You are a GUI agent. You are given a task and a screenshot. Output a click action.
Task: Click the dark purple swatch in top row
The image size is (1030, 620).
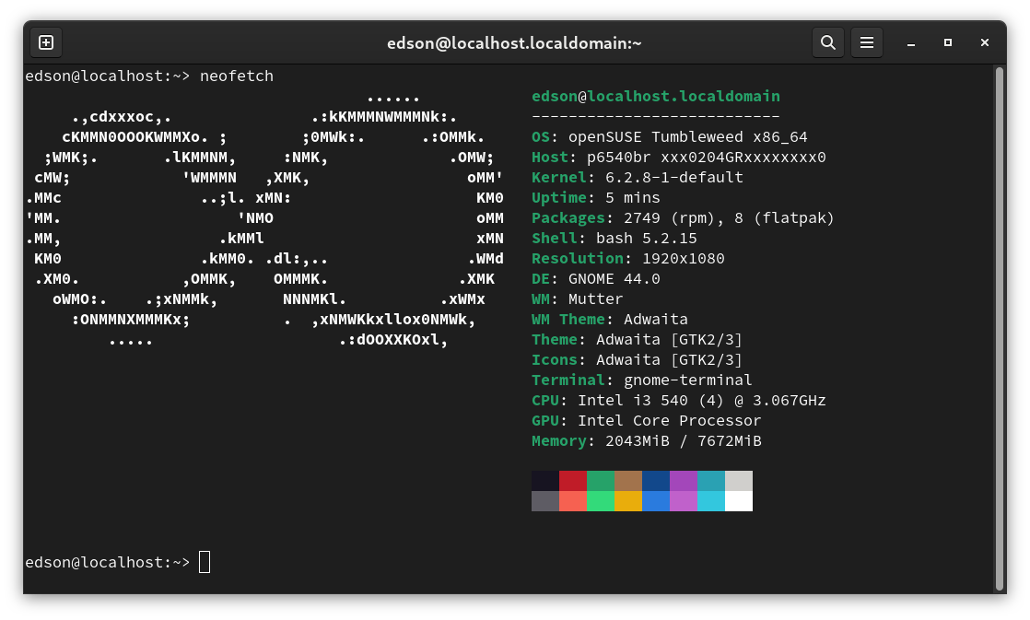(x=684, y=481)
